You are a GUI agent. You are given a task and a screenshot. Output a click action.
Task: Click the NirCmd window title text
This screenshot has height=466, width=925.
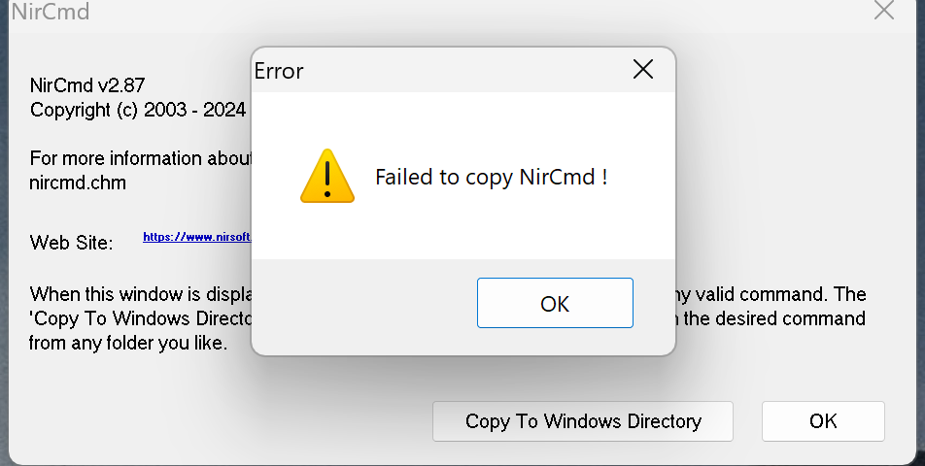coord(51,12)
